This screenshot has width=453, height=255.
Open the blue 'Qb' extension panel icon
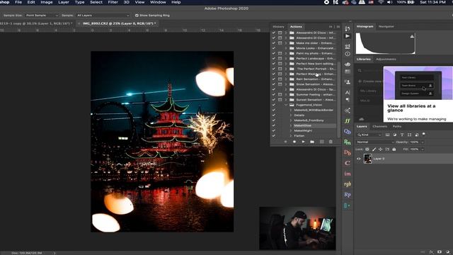(x=348, y=132)
